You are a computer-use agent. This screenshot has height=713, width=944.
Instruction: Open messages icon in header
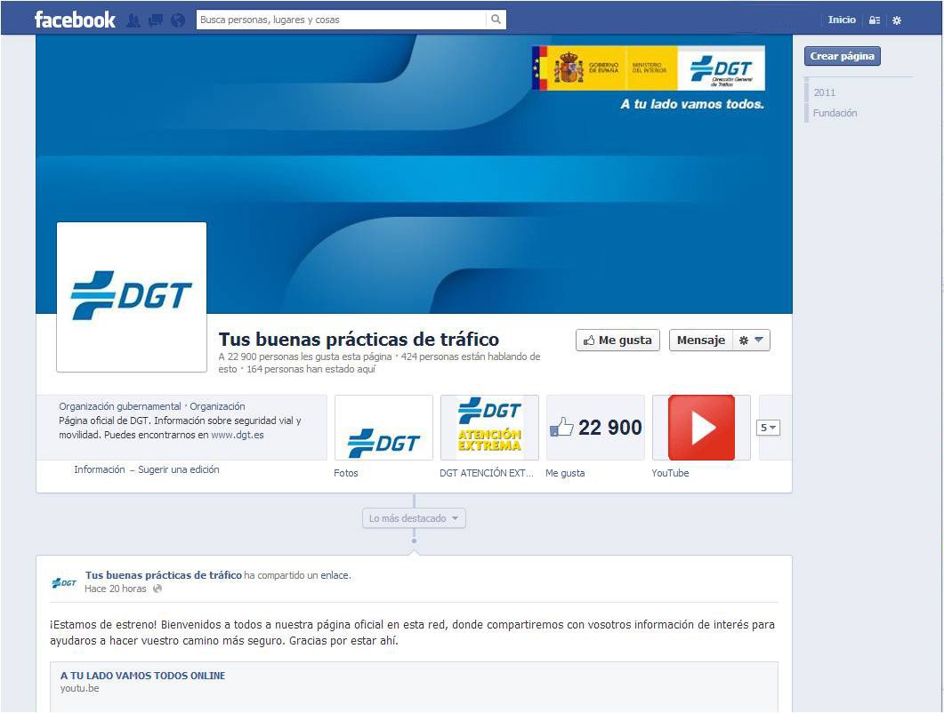click(156, 20)
